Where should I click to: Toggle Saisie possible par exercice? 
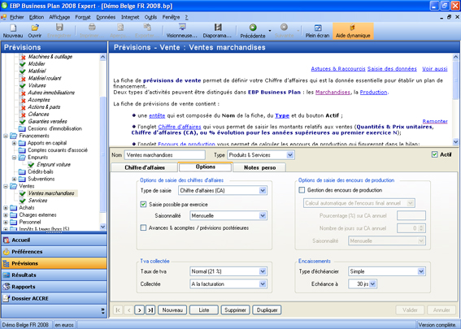[x=143, y=204]
